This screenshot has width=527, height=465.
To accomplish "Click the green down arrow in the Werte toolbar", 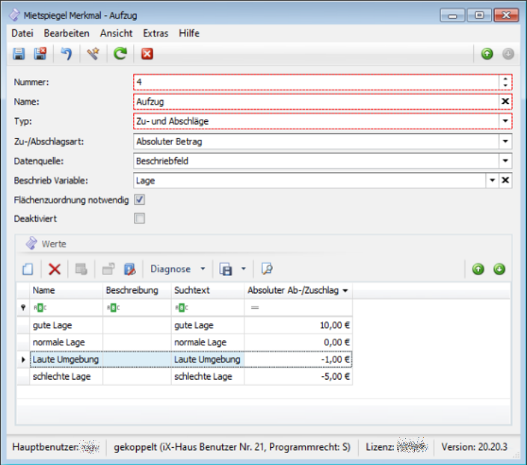I will (499, 269).
